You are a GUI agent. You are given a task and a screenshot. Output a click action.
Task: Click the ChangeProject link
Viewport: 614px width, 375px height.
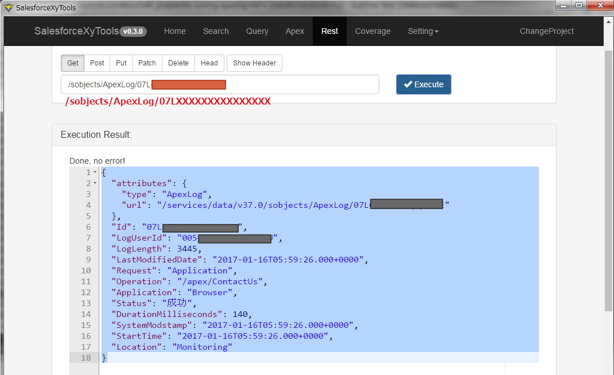[x=547, y=31]
